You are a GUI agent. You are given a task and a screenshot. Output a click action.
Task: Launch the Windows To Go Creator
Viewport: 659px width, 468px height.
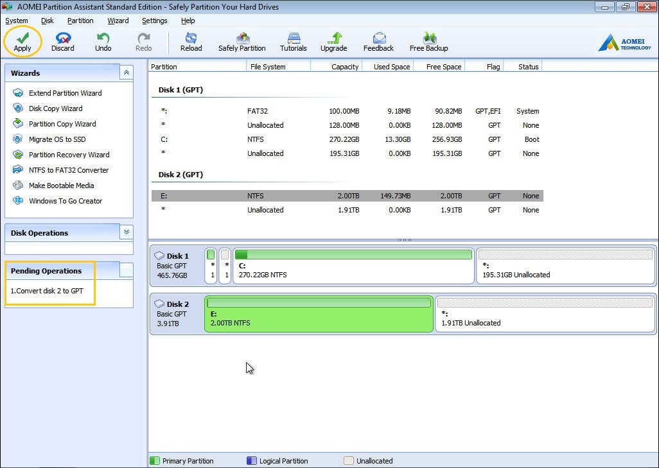[65, 201]
